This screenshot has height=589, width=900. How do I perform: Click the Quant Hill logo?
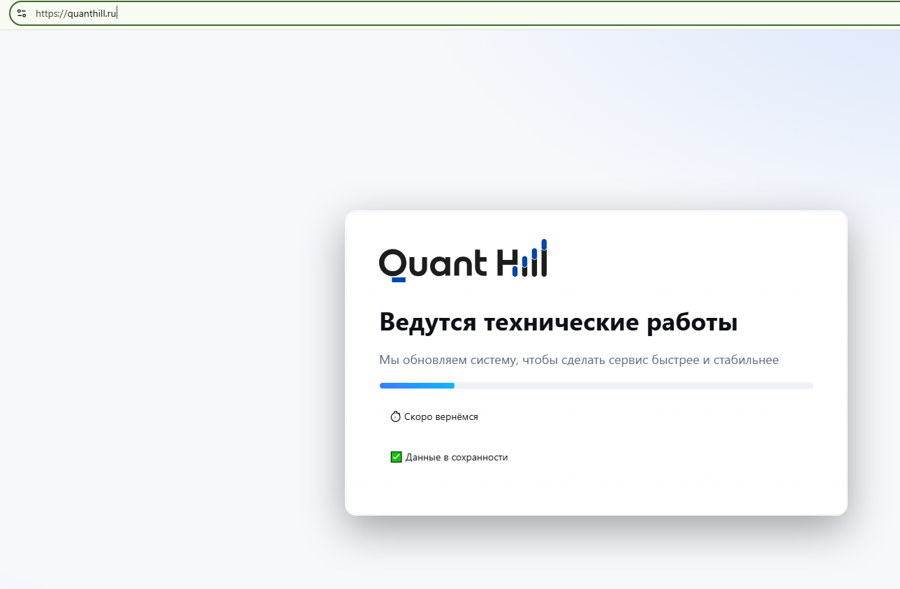[463, 260]
